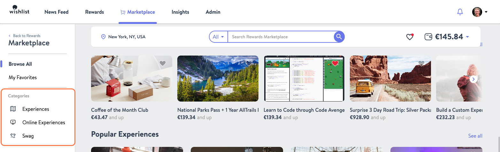Favorite the Surprise 3 Day Road Trip
Screen dimensions: 500x152
point(421,63)
